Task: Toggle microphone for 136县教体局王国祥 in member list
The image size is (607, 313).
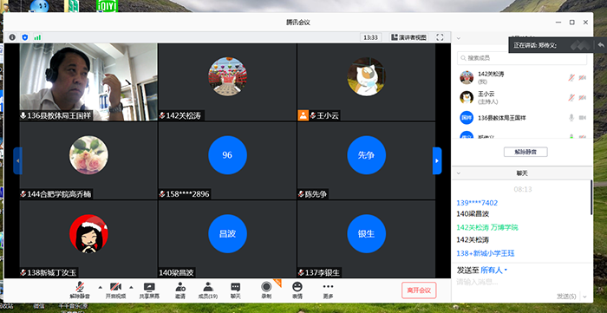Action: [571, 118]
